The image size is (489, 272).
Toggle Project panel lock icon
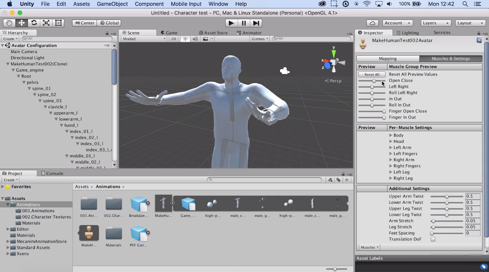tap(343, 174)
